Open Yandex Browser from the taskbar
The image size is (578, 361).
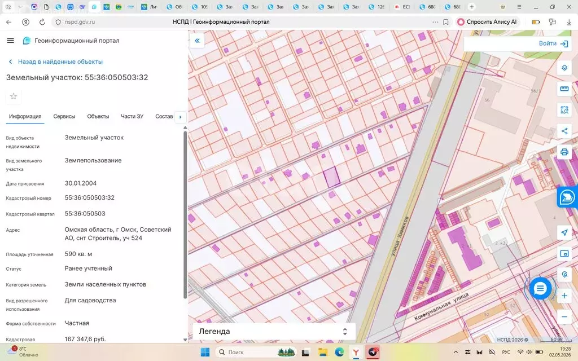tap(356, 352)
